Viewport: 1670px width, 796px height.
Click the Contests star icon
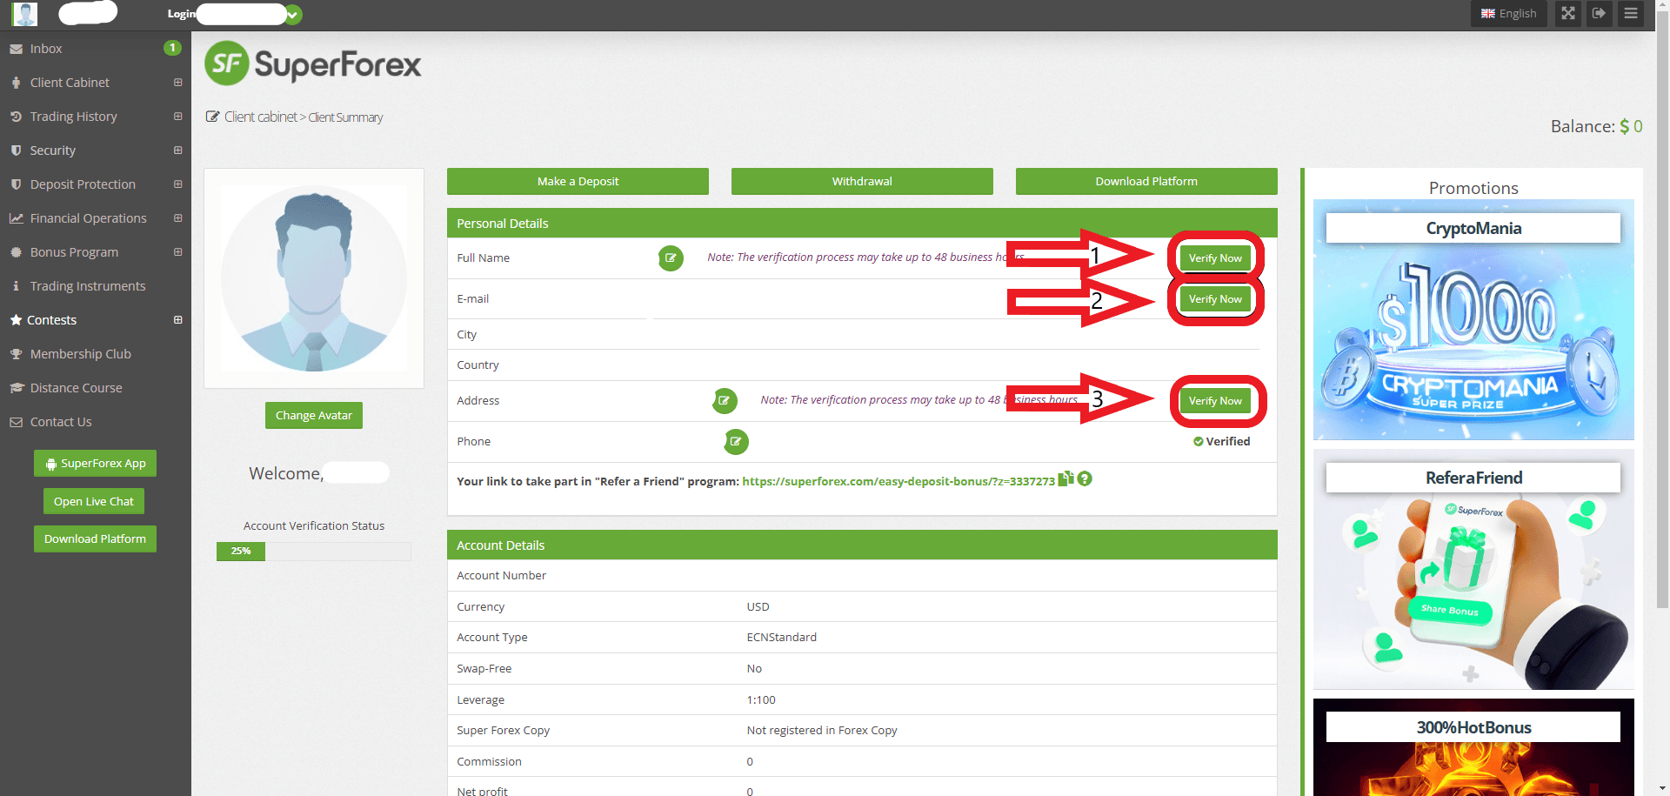(16, 320)
